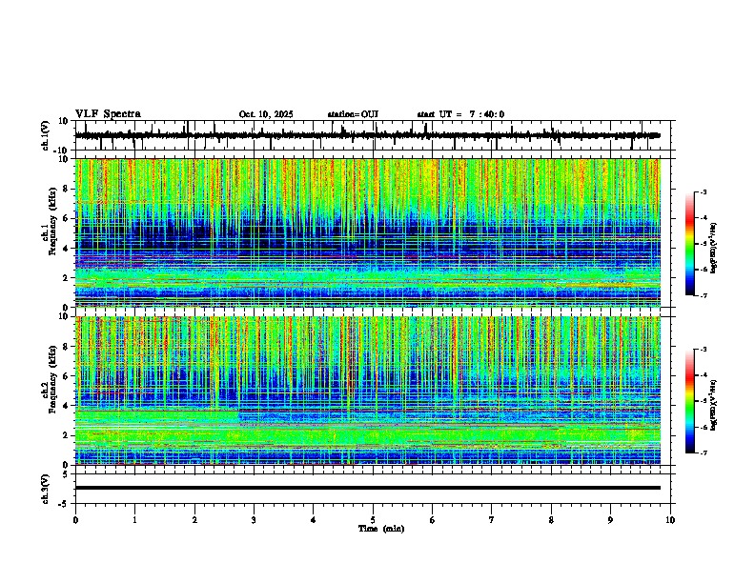Click the "1" tick on the Time axis

(134, 520)
